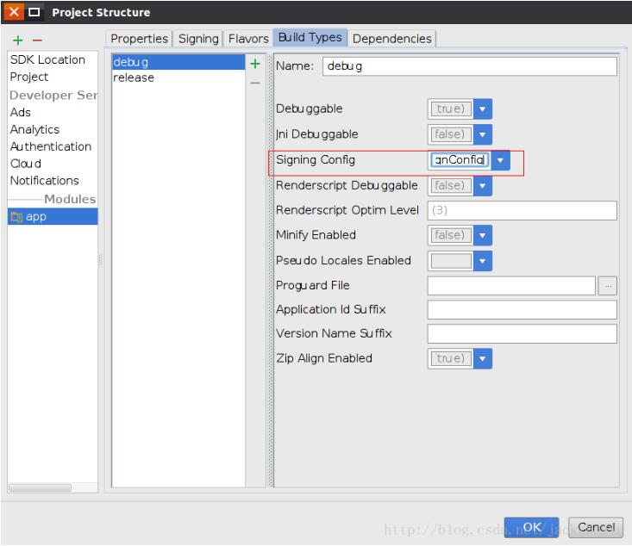Viewport: 632px width, 546px height.
Task: Select Notifications in the sidebar
Action: [53, 180]
